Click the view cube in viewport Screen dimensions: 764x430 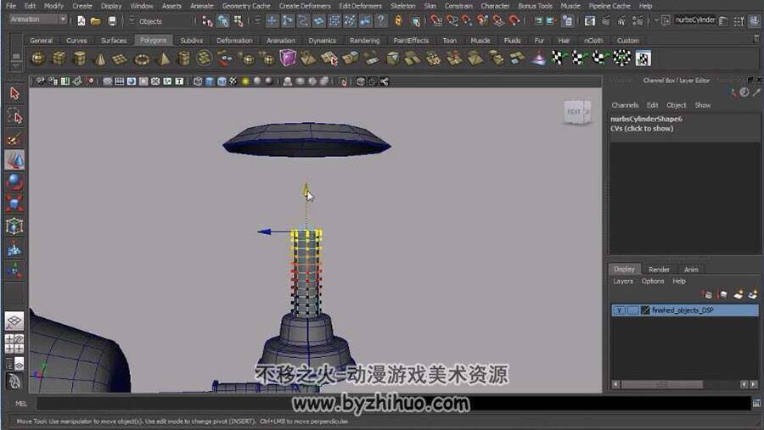pos(577,112)
